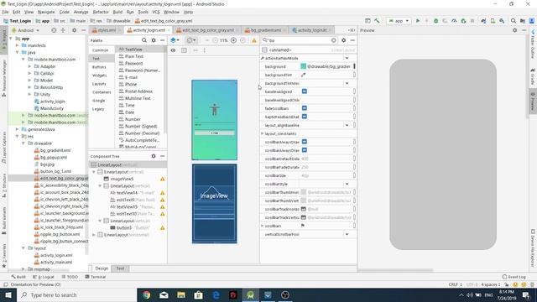Search everywhere with the toolbar magnifier

tap(514, 21)
